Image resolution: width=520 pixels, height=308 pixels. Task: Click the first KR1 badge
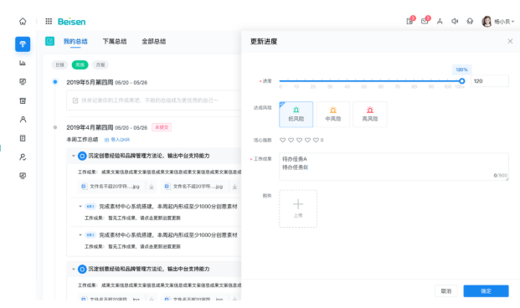pyautogui.click(x=90, y=207)
